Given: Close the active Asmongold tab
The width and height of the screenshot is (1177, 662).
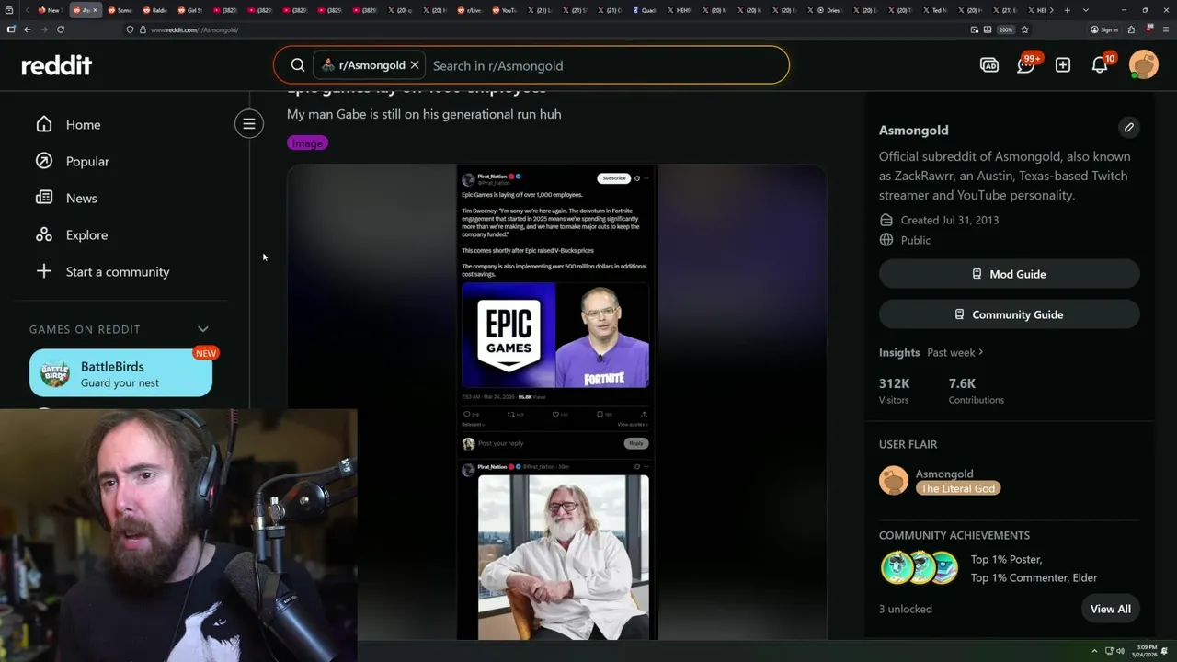Looking at the screenshot, I should pos(95,10).
